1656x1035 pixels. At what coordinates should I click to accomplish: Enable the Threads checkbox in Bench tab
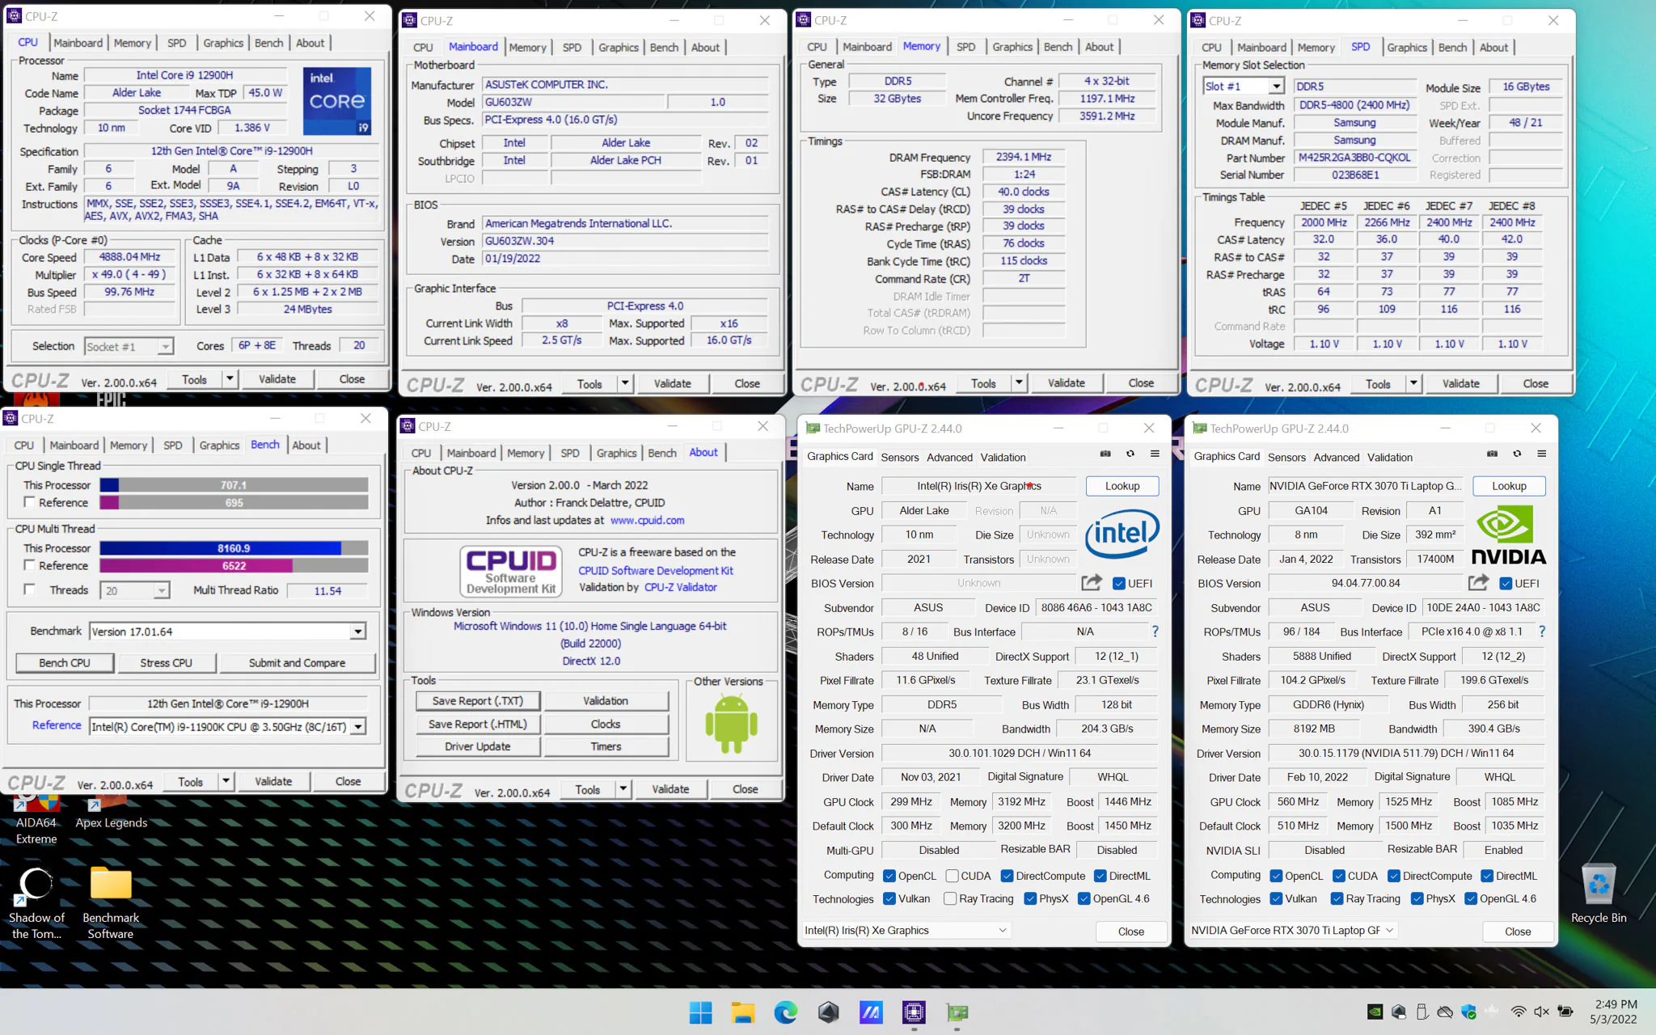[x=29, y=589]
